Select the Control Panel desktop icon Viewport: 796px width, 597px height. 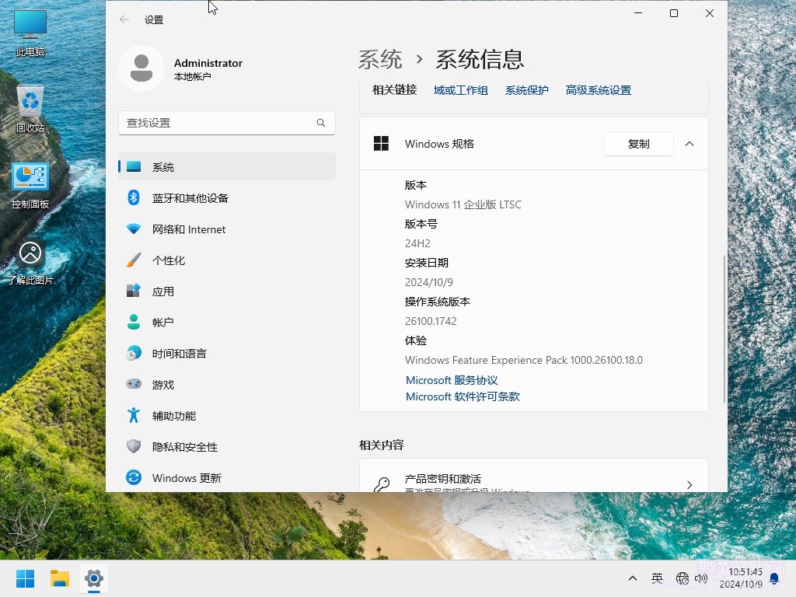tap(30, 185)
